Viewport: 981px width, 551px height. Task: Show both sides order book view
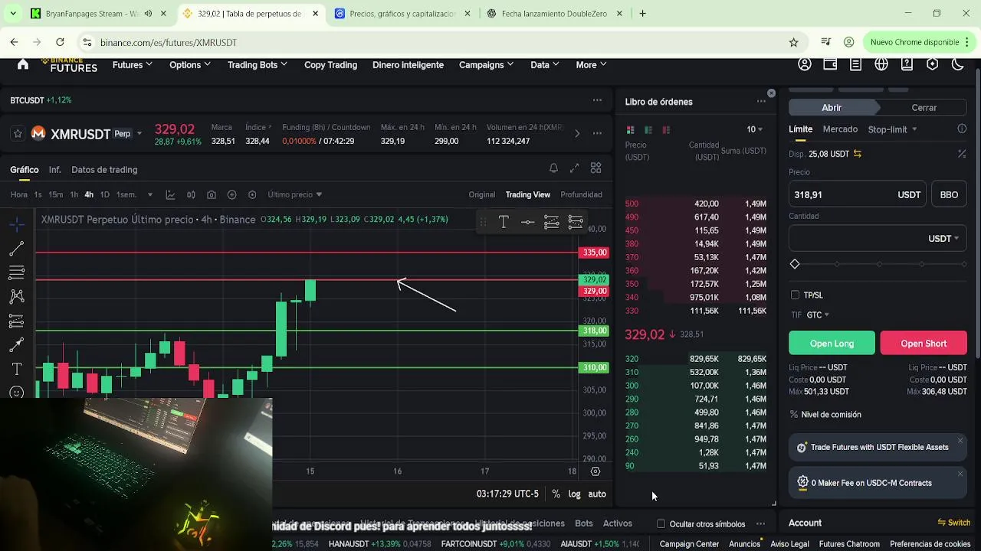(631, 130)
